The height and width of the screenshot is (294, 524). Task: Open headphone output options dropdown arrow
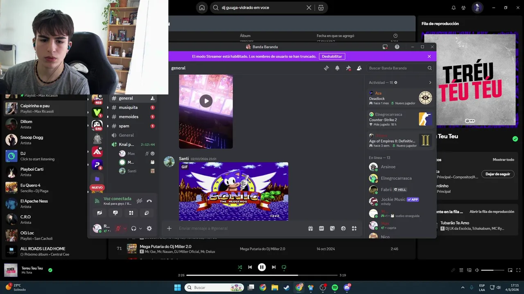(x=140, y=229)
